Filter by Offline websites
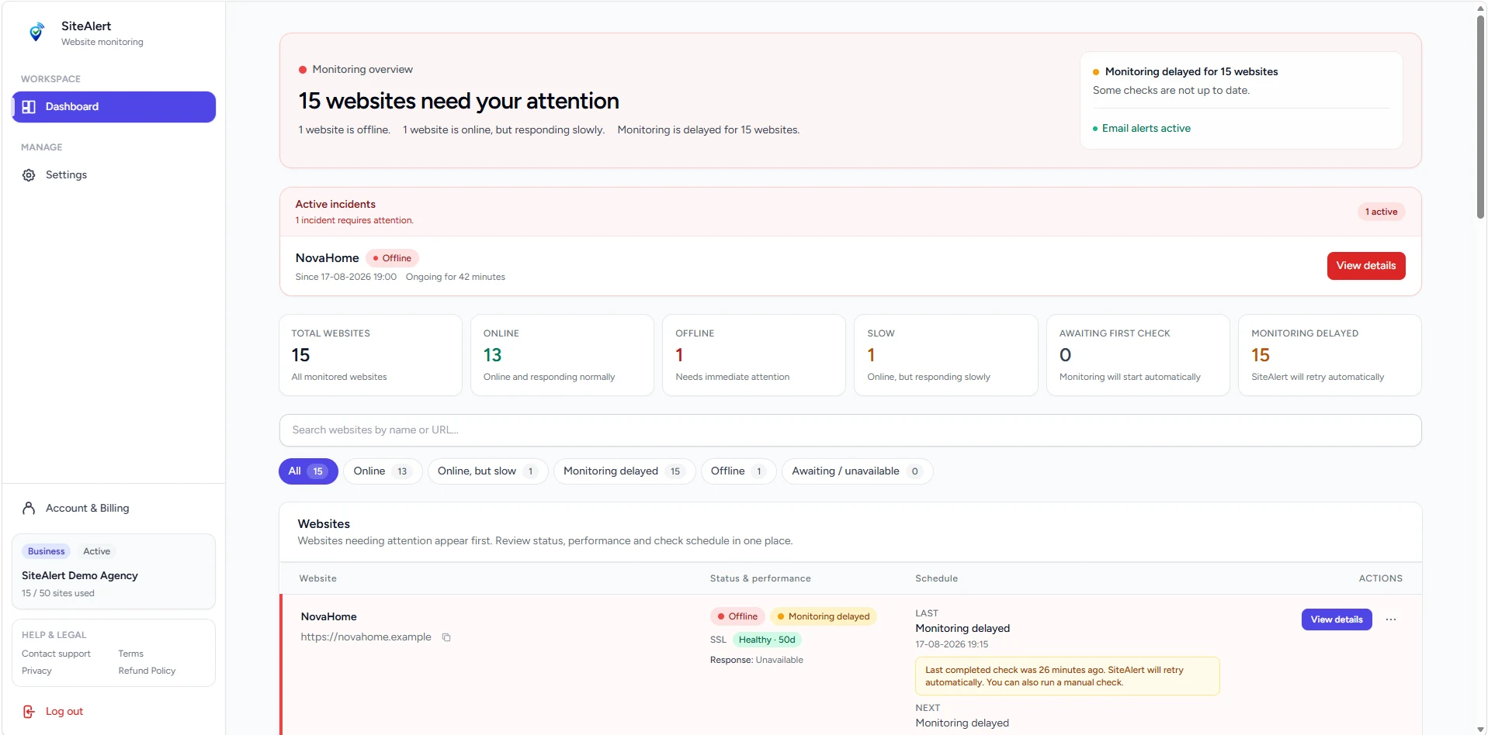1488x735 pixels. pos(738,471)
